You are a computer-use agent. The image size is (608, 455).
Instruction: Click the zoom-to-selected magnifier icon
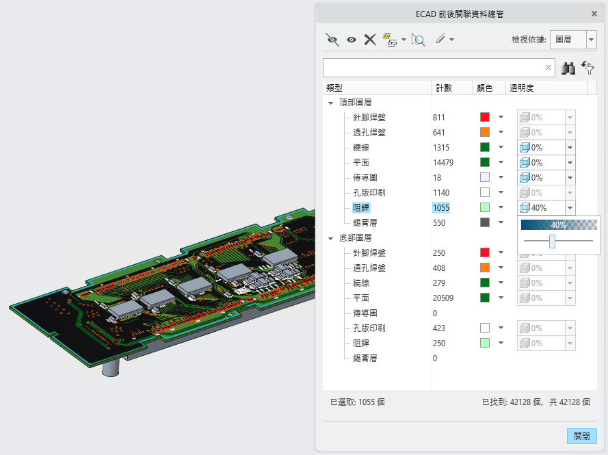click(x=419, y=40)
